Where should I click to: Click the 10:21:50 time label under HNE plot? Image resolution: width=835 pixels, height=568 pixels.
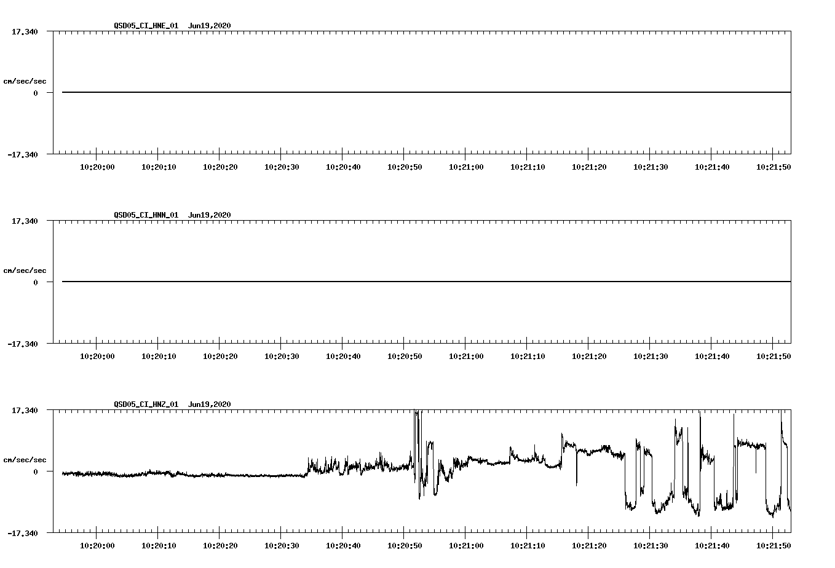(x=774, y=167)
